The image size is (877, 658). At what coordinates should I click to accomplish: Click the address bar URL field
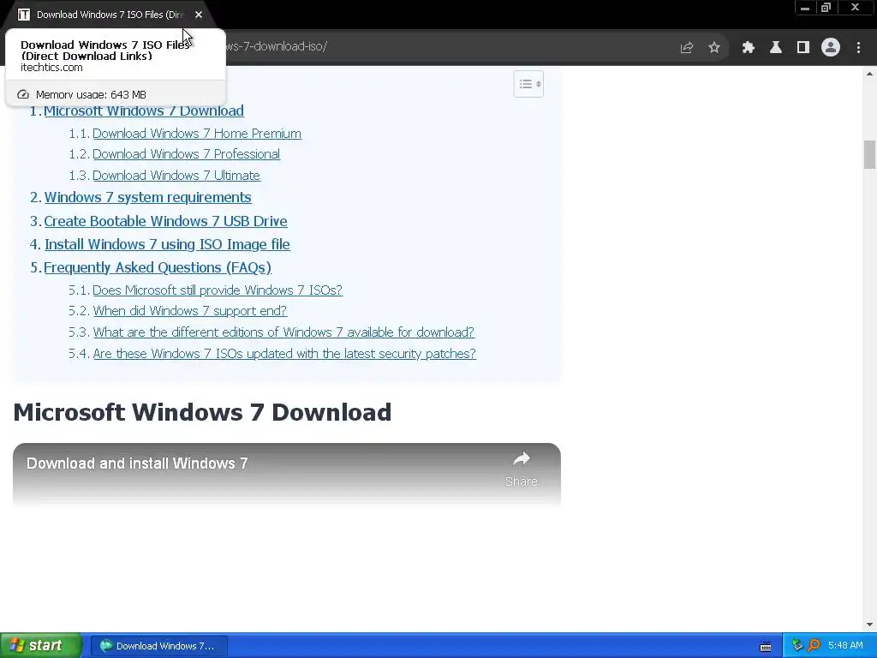tap(447, 47)
